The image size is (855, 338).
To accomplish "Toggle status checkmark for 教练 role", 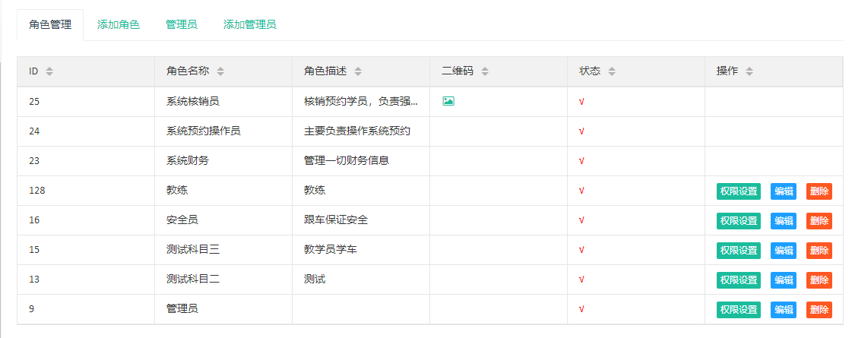I will click(581, 191).
